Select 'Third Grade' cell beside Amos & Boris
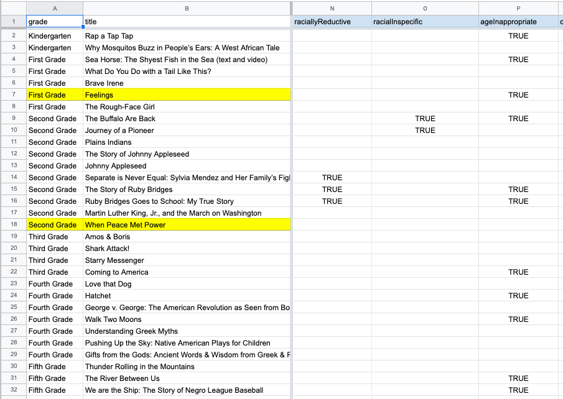563x399 pixels. click(55, 236)
